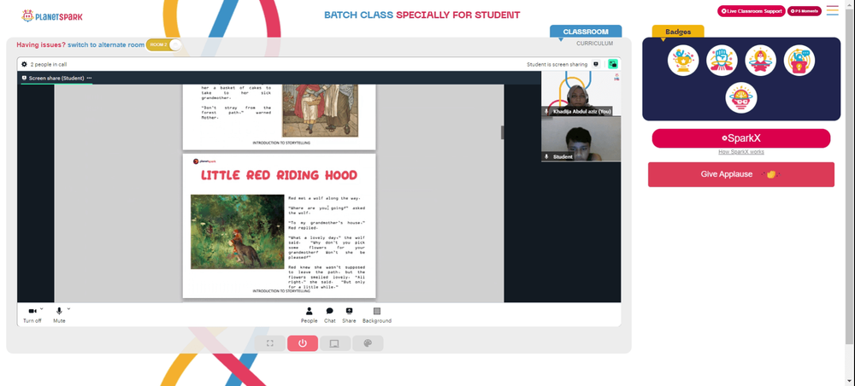Click the red power end-call button
This screenshot has height=386, width=855.
pyautogui.click(x=302, y=343)
